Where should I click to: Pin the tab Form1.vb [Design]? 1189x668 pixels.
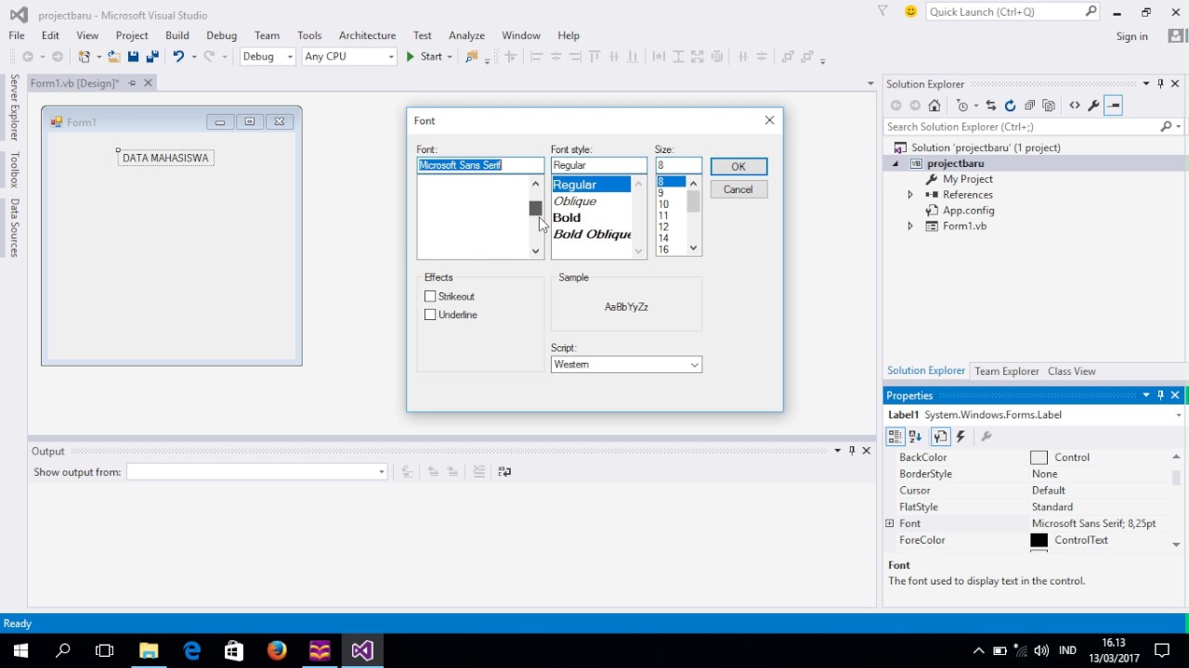click(132, 83)
